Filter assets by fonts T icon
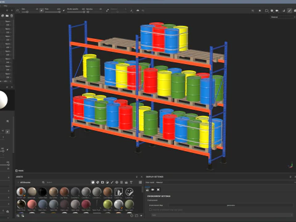296x222 pixels. point(131,183)
